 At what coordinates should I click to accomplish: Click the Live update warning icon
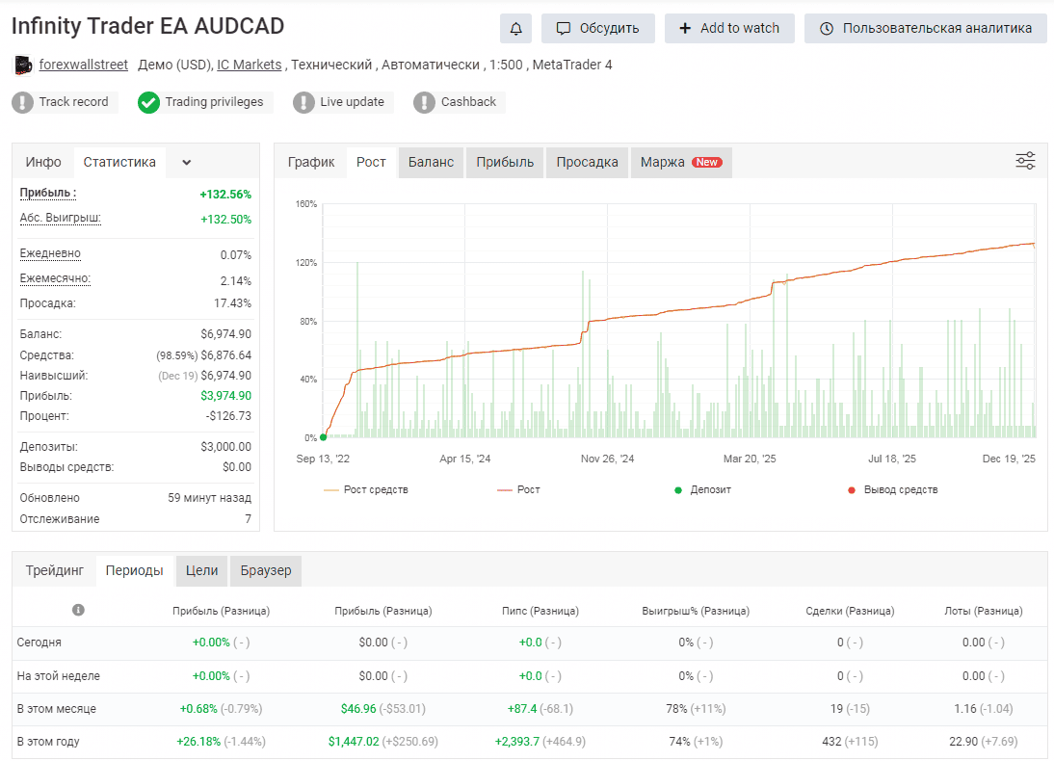(x=303, y=102)
